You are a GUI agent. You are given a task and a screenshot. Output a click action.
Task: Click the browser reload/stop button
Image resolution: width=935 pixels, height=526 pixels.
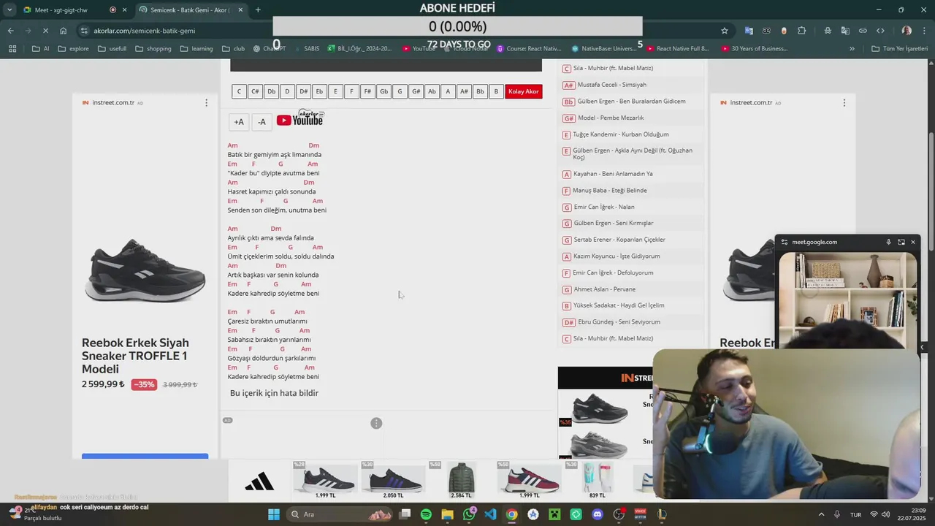point(45,31)
